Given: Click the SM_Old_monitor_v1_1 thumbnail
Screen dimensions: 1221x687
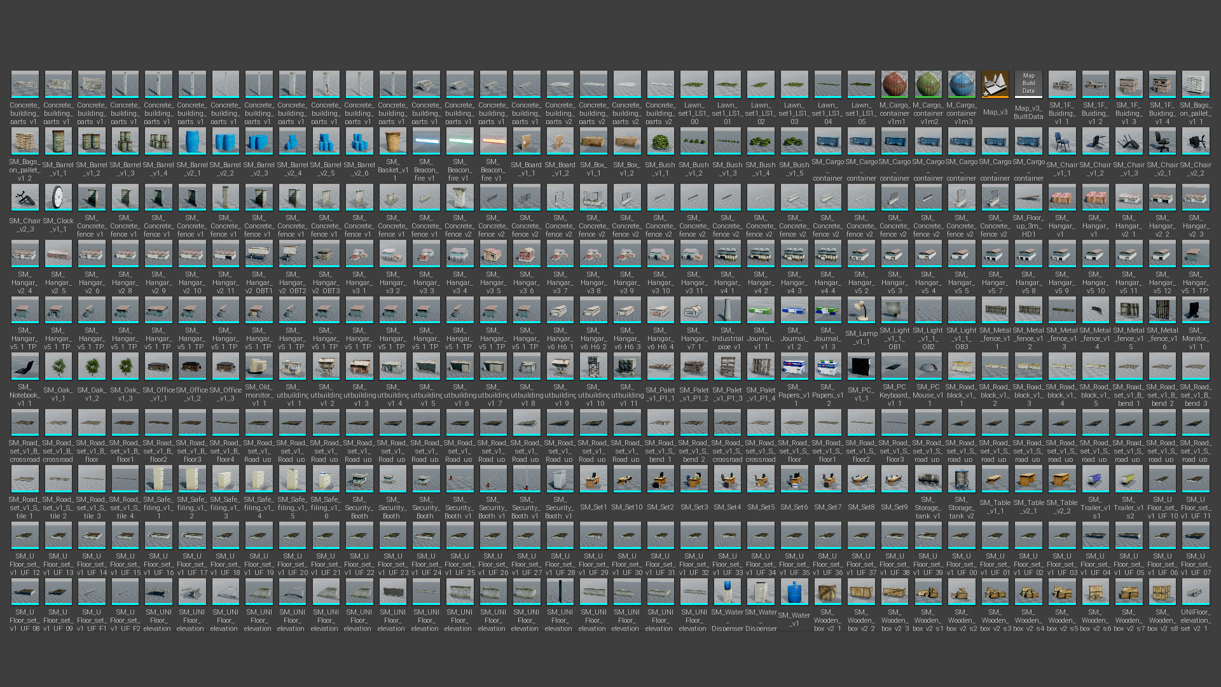Looking at the screenshot, I should [x=259, y=366].
